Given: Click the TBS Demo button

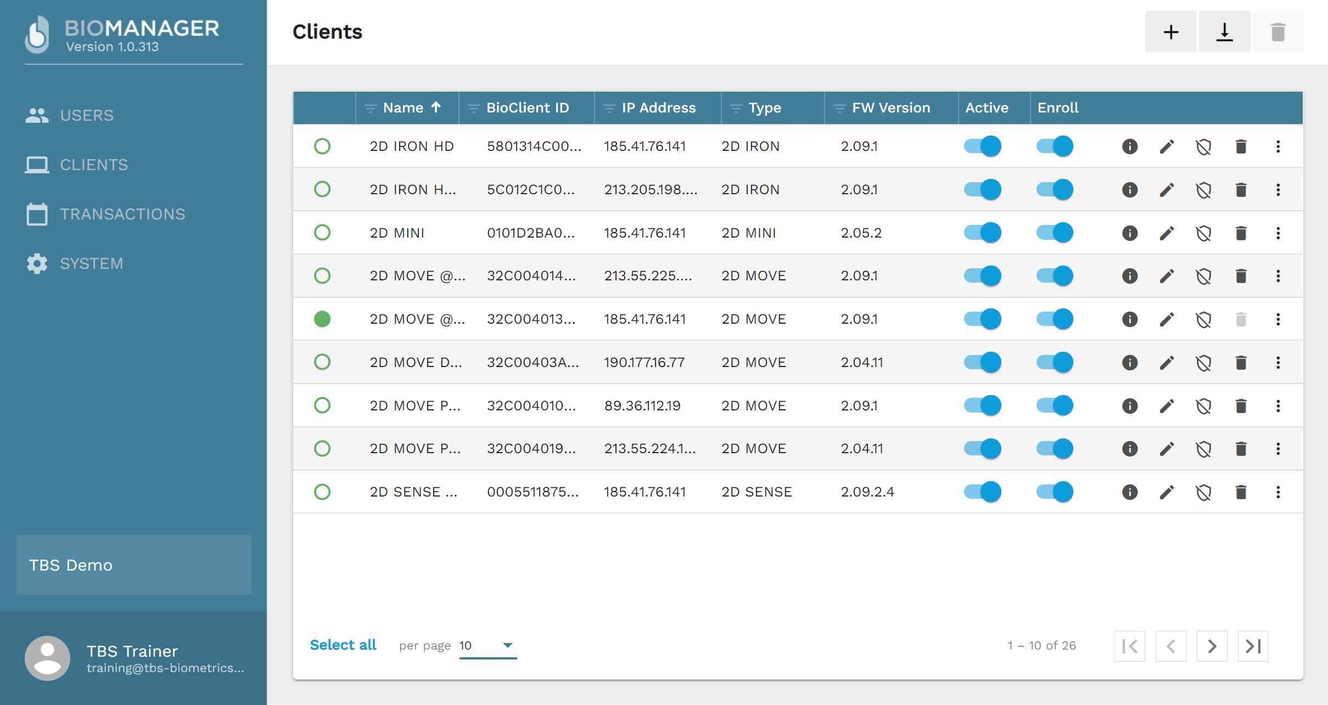Looking at the screenshot, I should coord(134,565).
